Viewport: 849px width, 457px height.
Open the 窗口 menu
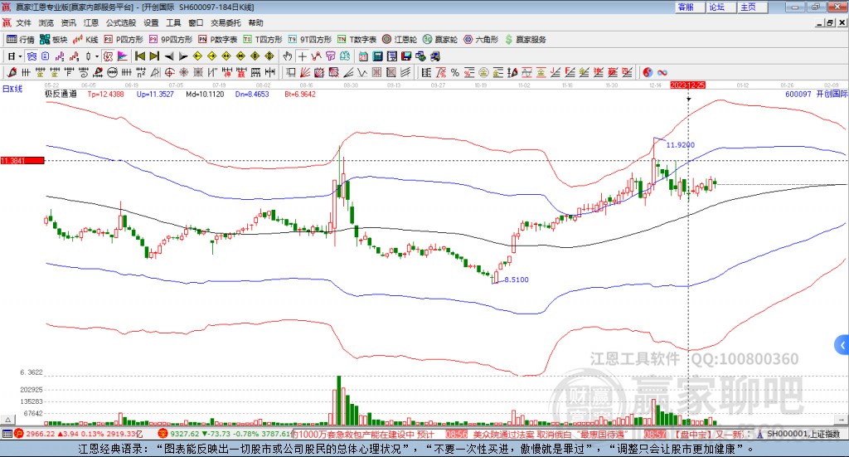click(x=196, y=22)
